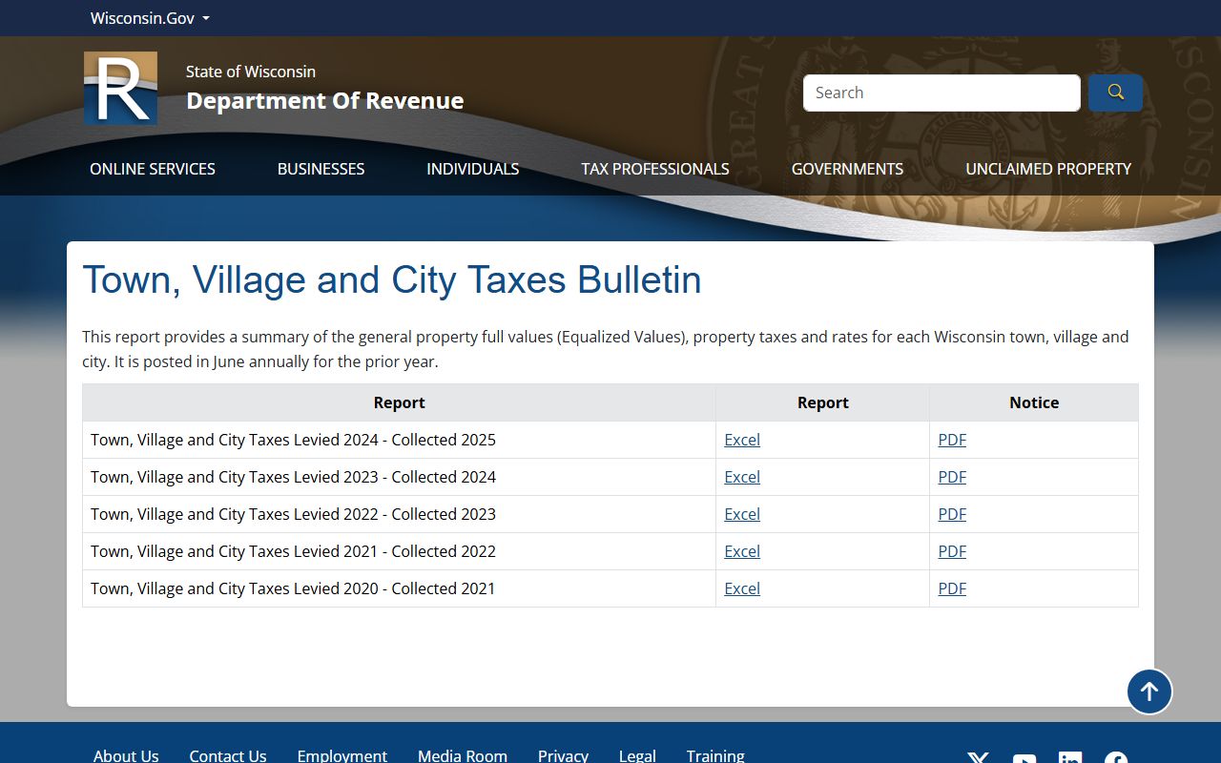The image size is (1221, 763).
Task: Open the Governments menu
Action: click(x=847, y=169)
